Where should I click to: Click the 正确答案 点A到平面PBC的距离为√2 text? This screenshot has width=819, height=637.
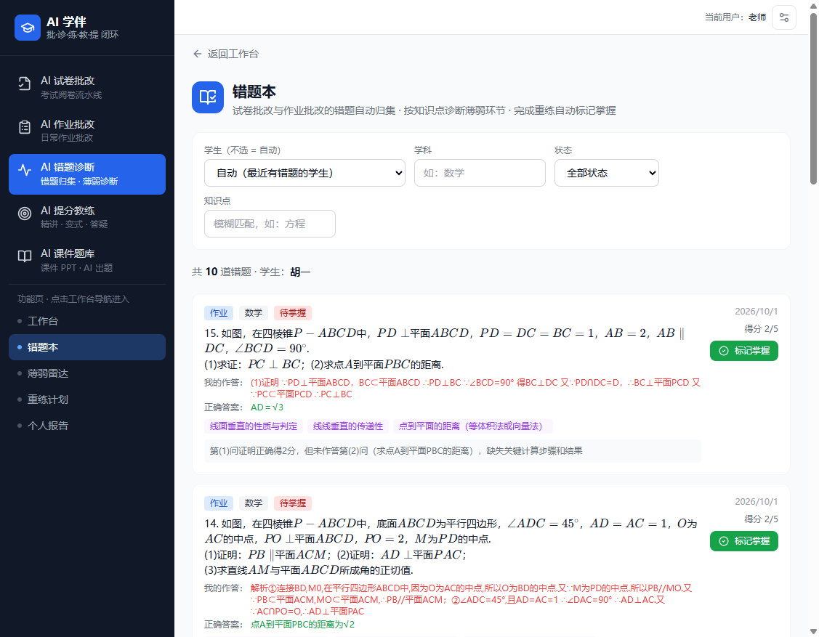(x=302, y=625)
